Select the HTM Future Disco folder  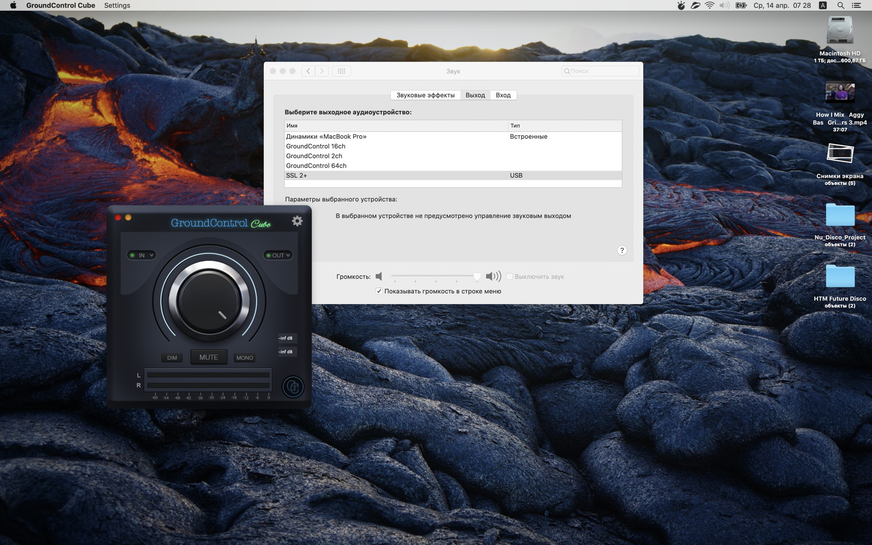pyautogui.click(x=840, y=276)
